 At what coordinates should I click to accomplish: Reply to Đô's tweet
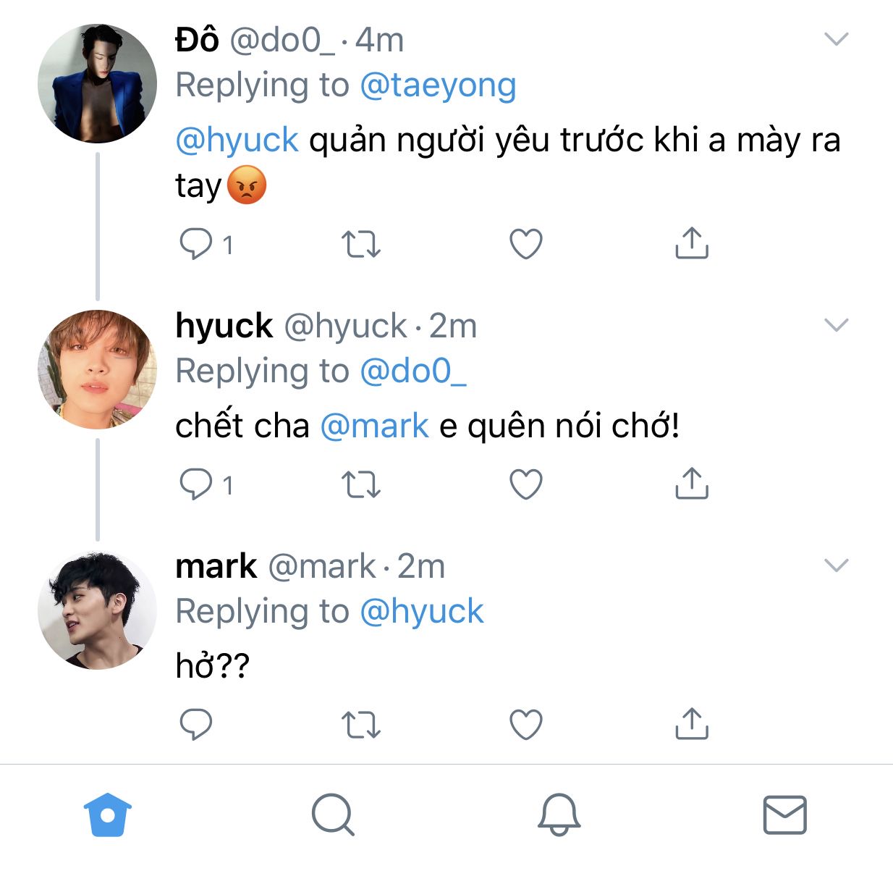pyautogui.click(x=195, y=244)
